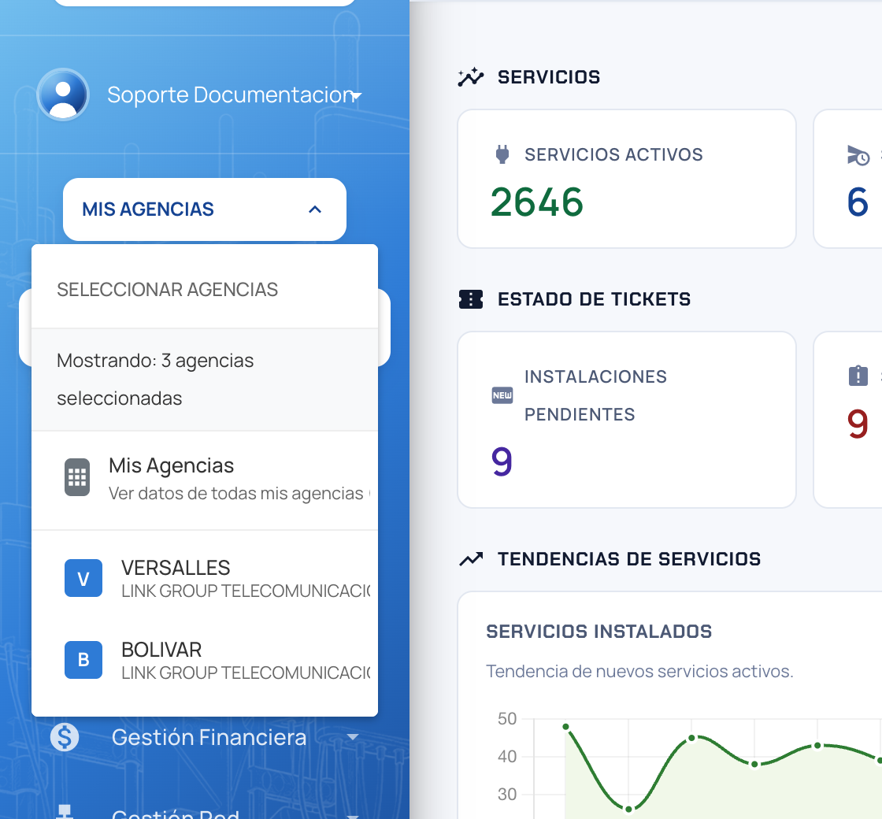
Task: Click the exclamation clipboard icon
Action: pos(858,376)
